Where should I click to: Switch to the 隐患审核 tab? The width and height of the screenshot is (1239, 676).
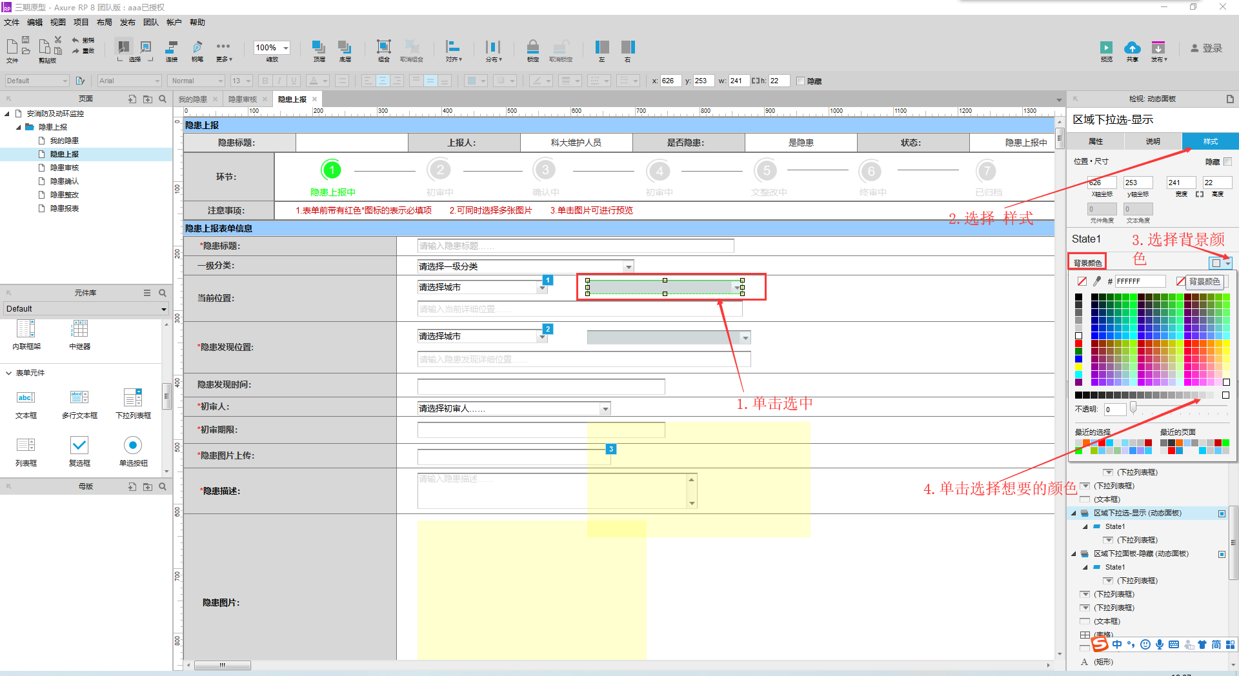[x=244, y=99]
